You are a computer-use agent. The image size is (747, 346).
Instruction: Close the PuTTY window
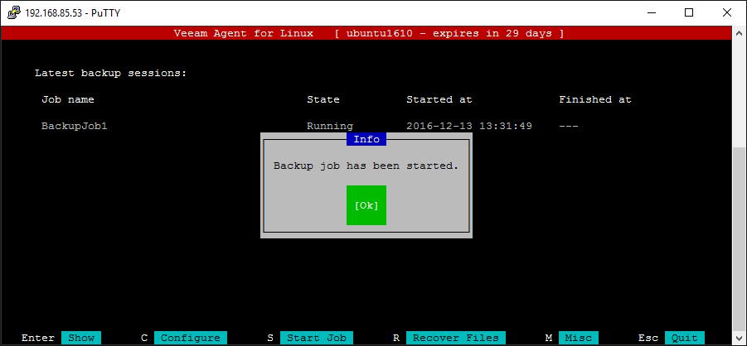[727, 13]
